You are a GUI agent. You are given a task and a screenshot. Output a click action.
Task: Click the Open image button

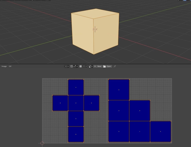pyautogui.click(x=107, y=66)
